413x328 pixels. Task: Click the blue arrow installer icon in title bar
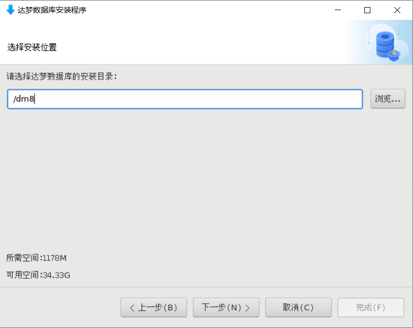pos(10,10)
